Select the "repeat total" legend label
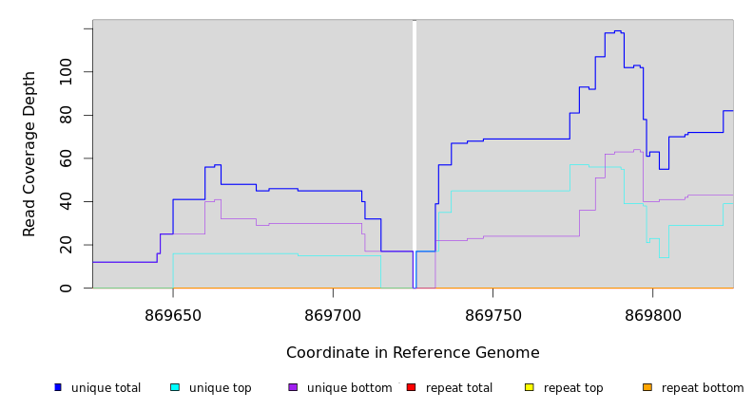 459,388
